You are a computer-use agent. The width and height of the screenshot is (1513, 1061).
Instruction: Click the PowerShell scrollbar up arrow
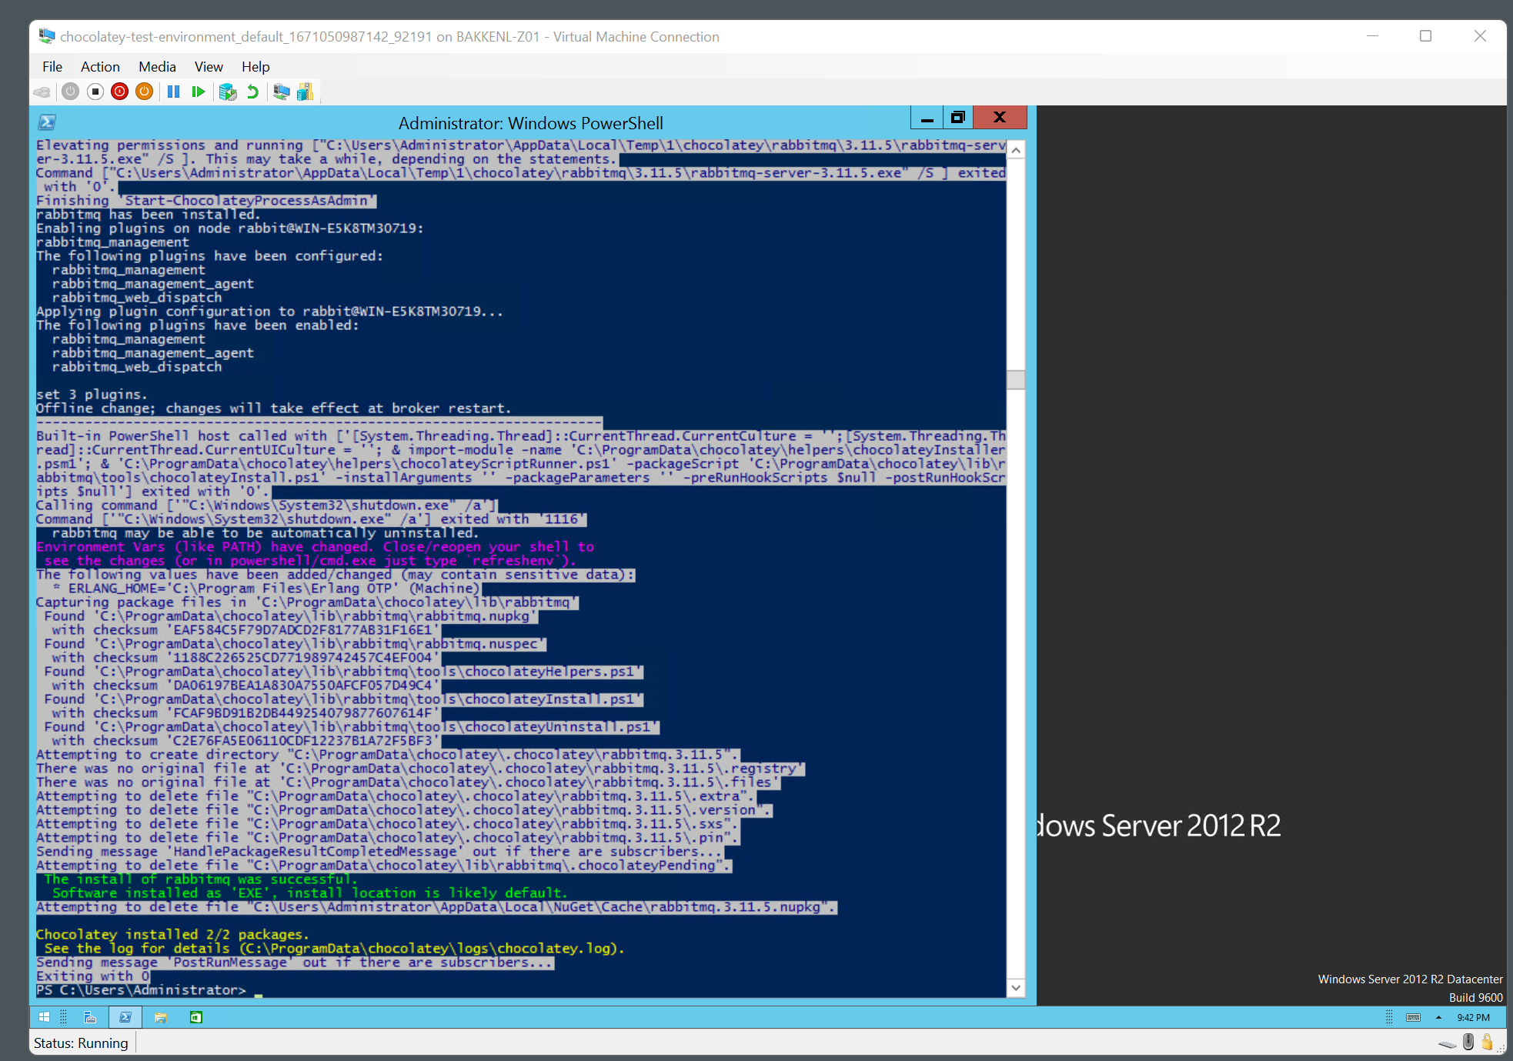coord(1016,150)
